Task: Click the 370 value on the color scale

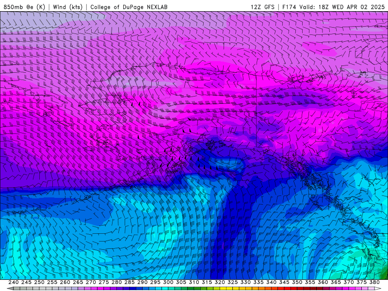Action: pyautogui.click(x=349, y=282)
